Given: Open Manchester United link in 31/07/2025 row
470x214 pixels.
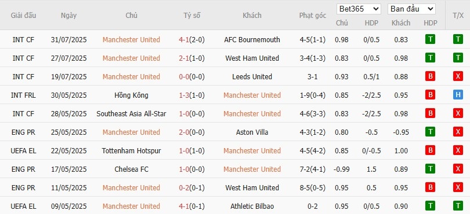Looking at the screenshot, I should pyautogui.click(x=131, y=40).
